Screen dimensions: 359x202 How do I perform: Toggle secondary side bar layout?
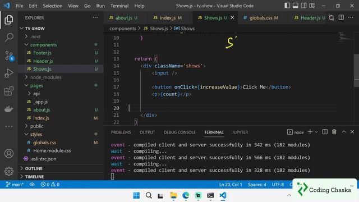(x=303, y=6)
